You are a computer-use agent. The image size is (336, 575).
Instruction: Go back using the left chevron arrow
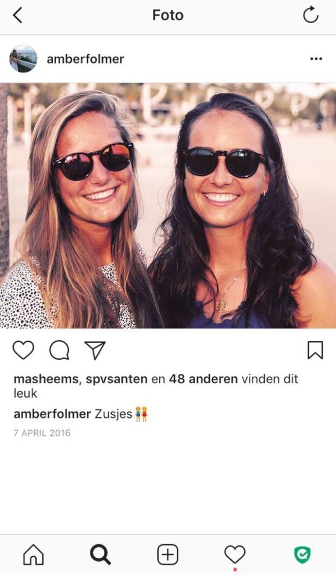[x=17, y=16]
